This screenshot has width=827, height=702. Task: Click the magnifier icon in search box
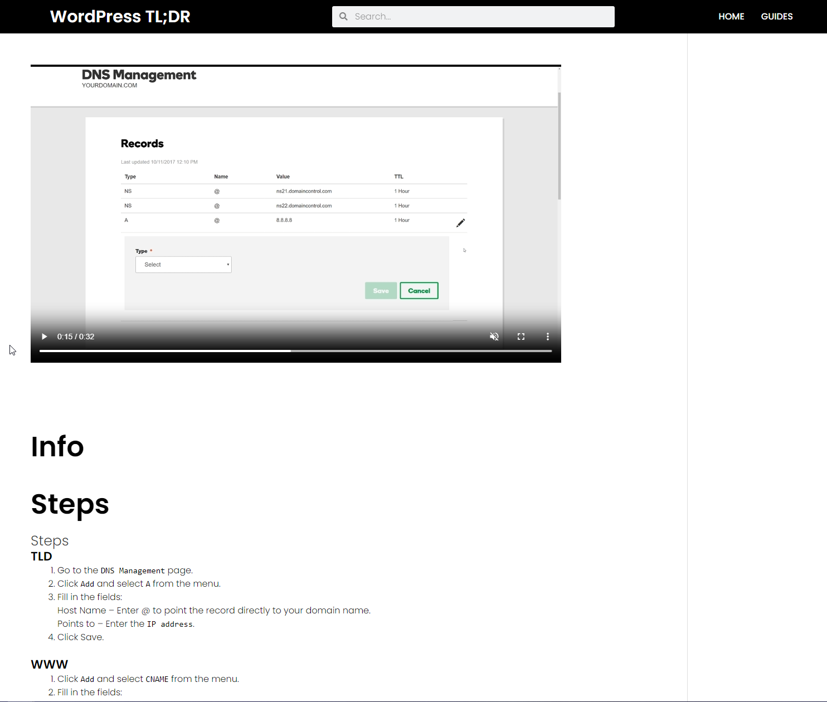click(344, 17)
